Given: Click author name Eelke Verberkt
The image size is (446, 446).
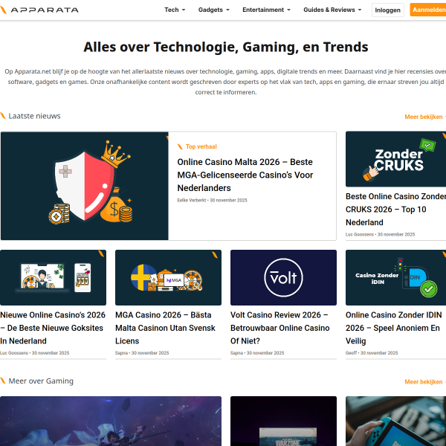Looking at the screenshot, I should point(192,200).
